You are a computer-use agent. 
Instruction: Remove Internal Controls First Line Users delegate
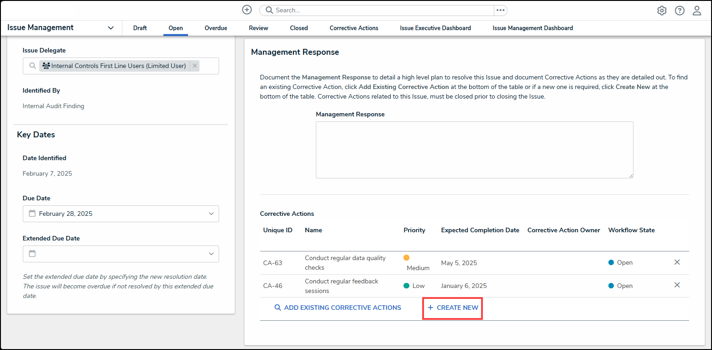[195, 66]
